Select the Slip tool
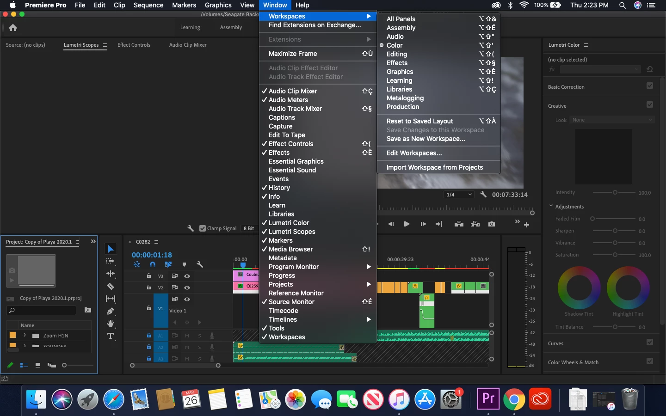This screenshot has width=666, height=416. [x=111, y=299]
